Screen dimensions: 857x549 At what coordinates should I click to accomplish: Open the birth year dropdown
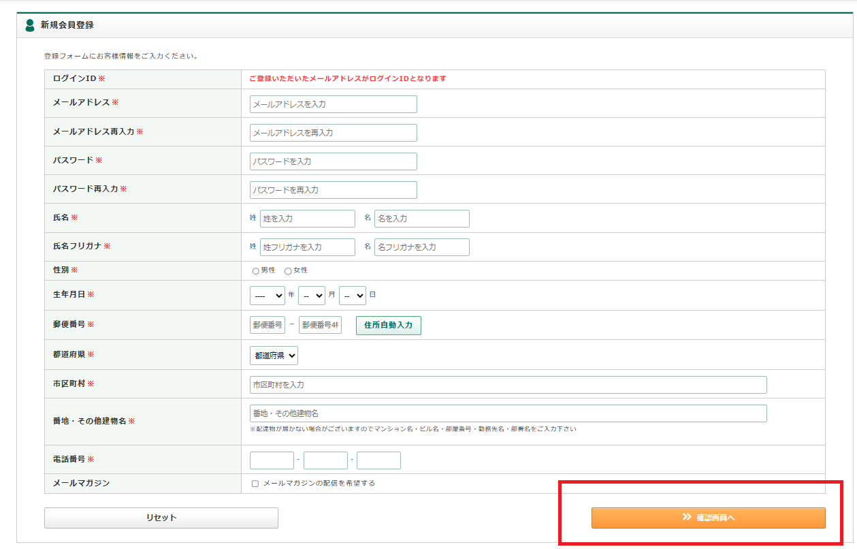point(267,296)
